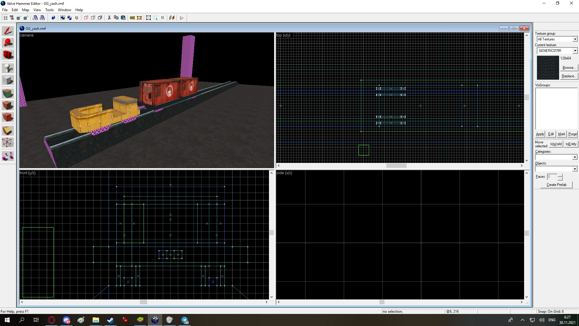579x326 pixels.
Task: Select the Block creation tool
Action: [8, 81]
